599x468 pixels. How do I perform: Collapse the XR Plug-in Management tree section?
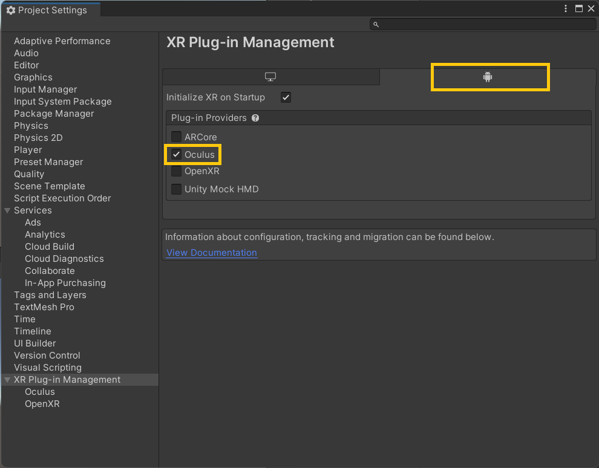(7, 380)
